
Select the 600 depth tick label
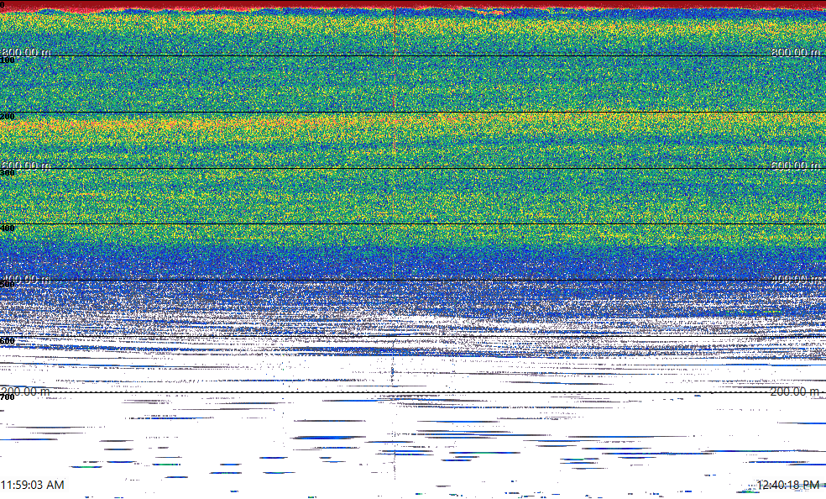(x=8, y=341)
